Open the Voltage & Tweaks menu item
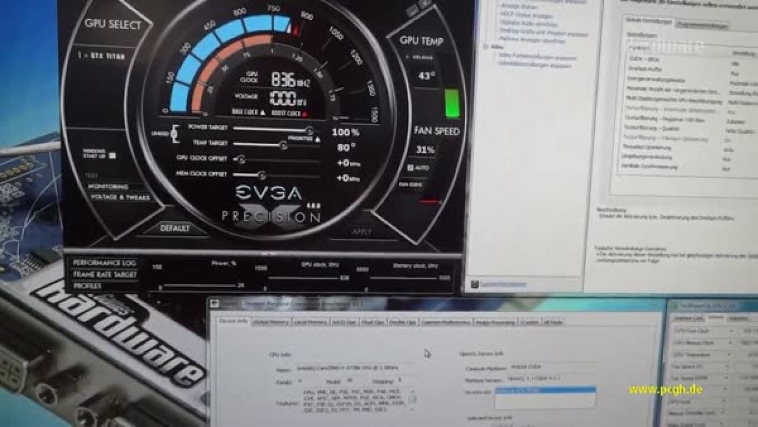758x427 pixels. 119,197
